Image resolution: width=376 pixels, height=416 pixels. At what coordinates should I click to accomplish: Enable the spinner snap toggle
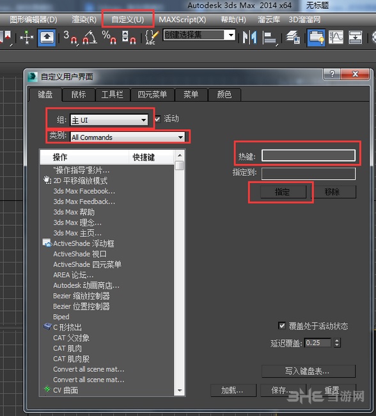coord(129,37)
